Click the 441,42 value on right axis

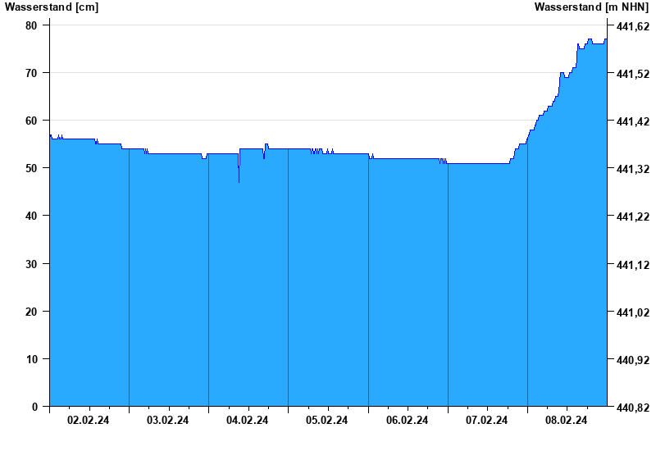point(633,121)
